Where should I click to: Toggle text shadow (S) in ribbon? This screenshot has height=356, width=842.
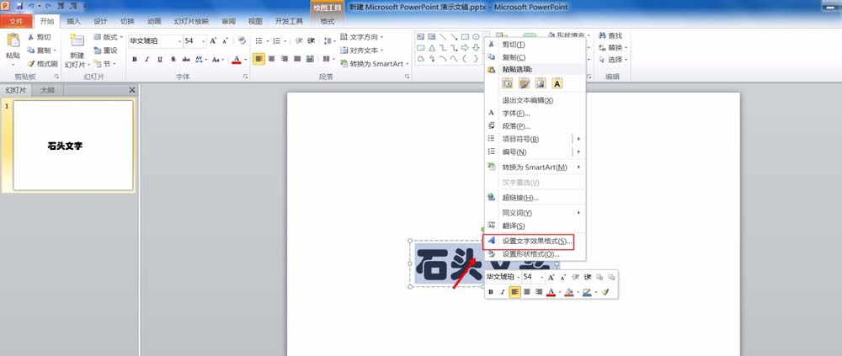coord(173,59)
